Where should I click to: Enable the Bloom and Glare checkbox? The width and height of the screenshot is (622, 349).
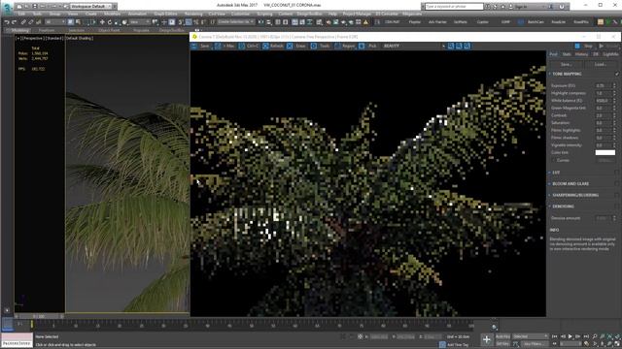tap(616, 183)
